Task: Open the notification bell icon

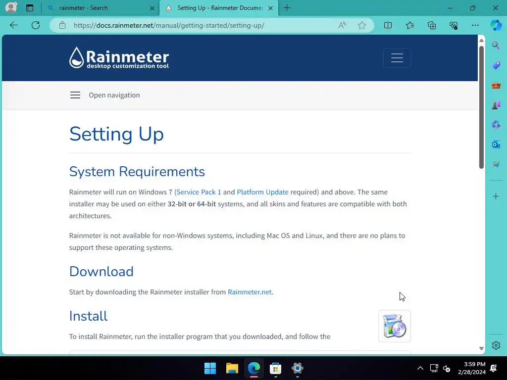Action: [x=494, y=368]
